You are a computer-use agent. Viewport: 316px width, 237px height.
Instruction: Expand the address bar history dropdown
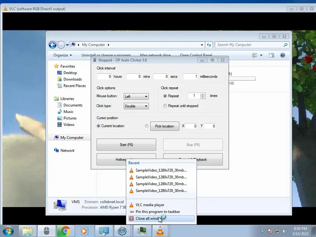coord(202,45)
